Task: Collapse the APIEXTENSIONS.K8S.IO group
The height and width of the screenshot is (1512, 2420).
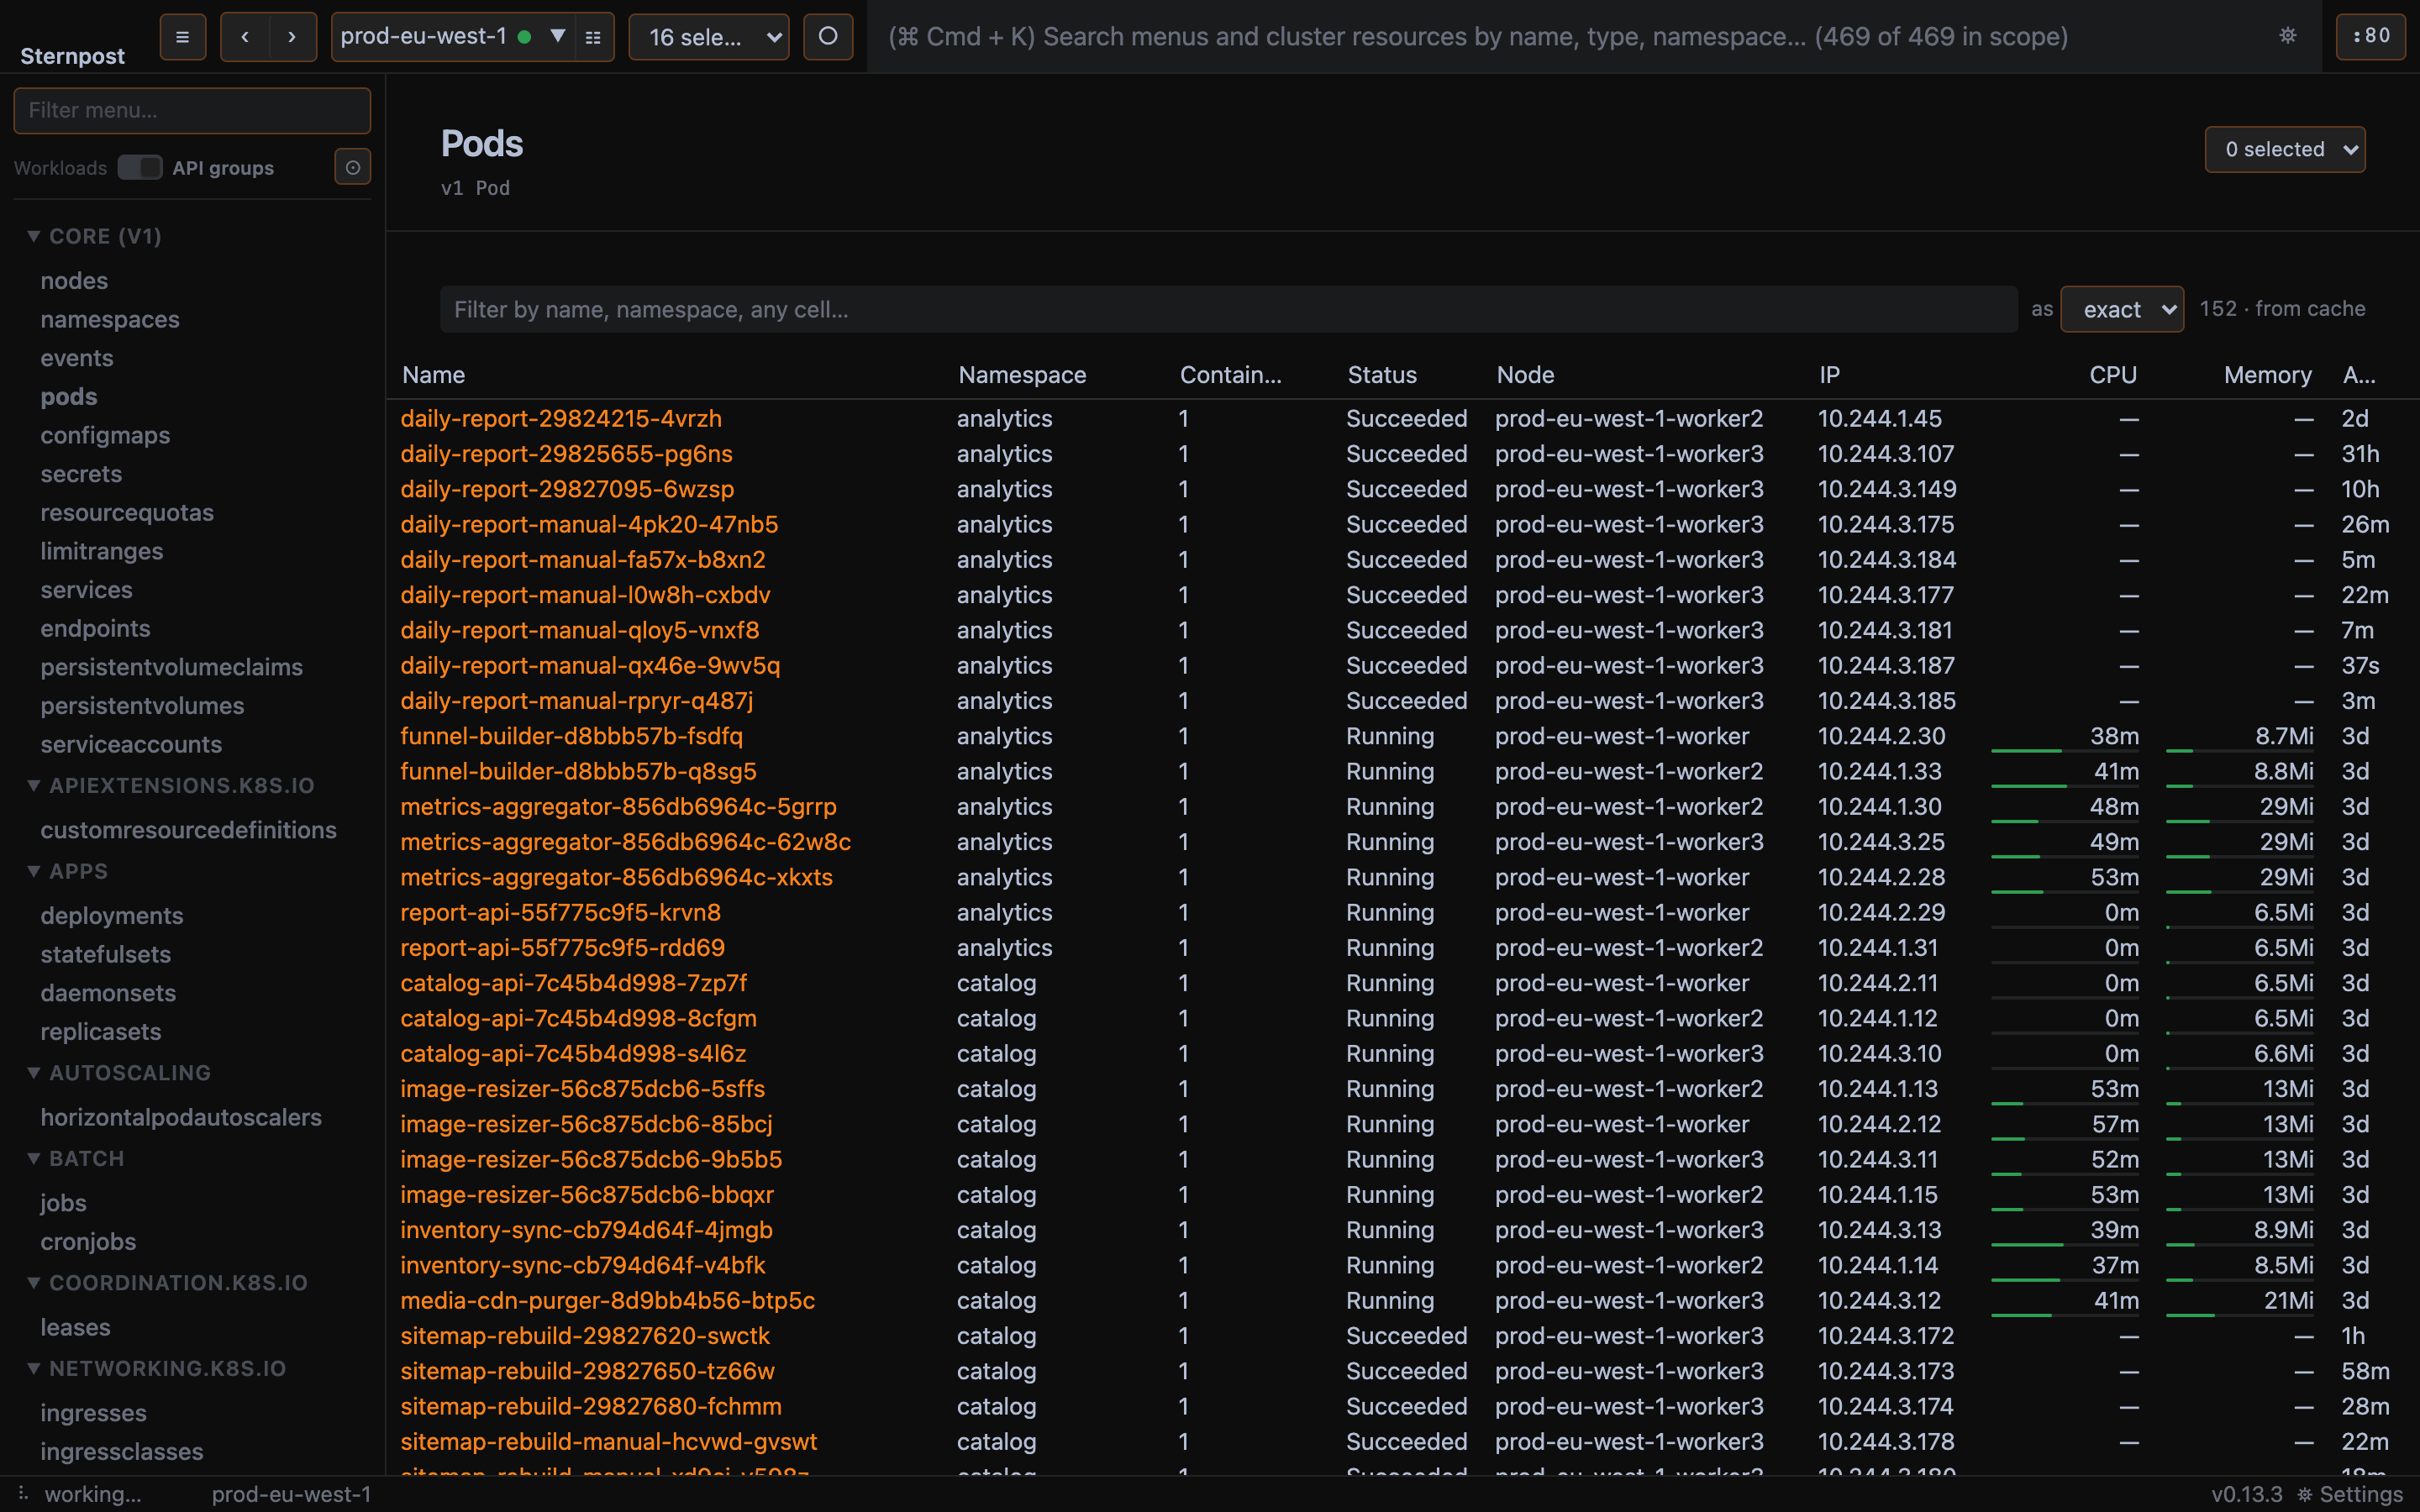Action: point(171,785)
